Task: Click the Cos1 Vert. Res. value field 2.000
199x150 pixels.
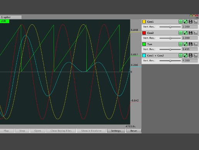Action: click(190, 27)
